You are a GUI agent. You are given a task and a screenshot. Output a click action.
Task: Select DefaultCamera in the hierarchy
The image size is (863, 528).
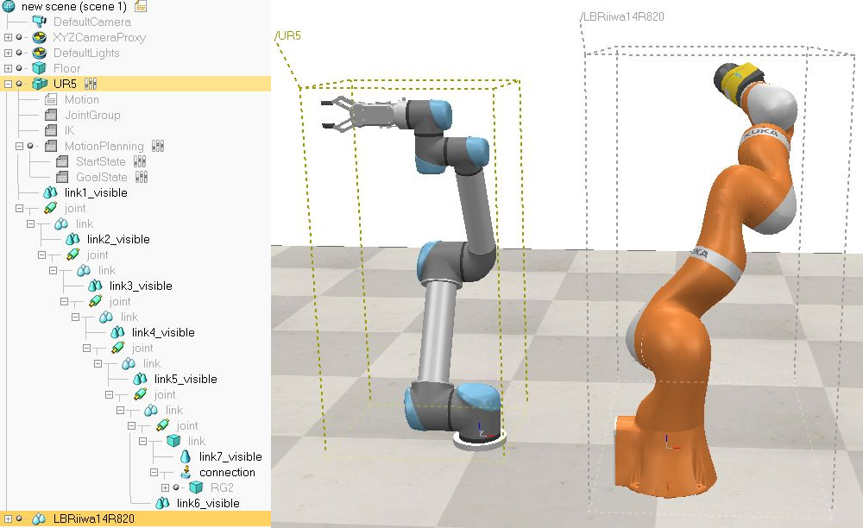pos(92,22)
